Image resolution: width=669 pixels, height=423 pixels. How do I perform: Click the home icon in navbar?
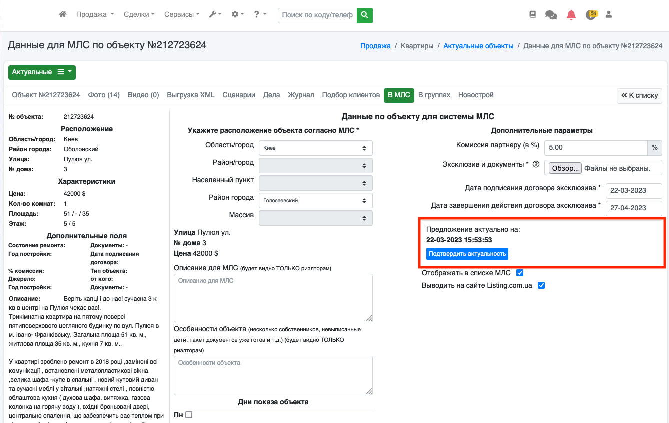[x=63, y=15]
